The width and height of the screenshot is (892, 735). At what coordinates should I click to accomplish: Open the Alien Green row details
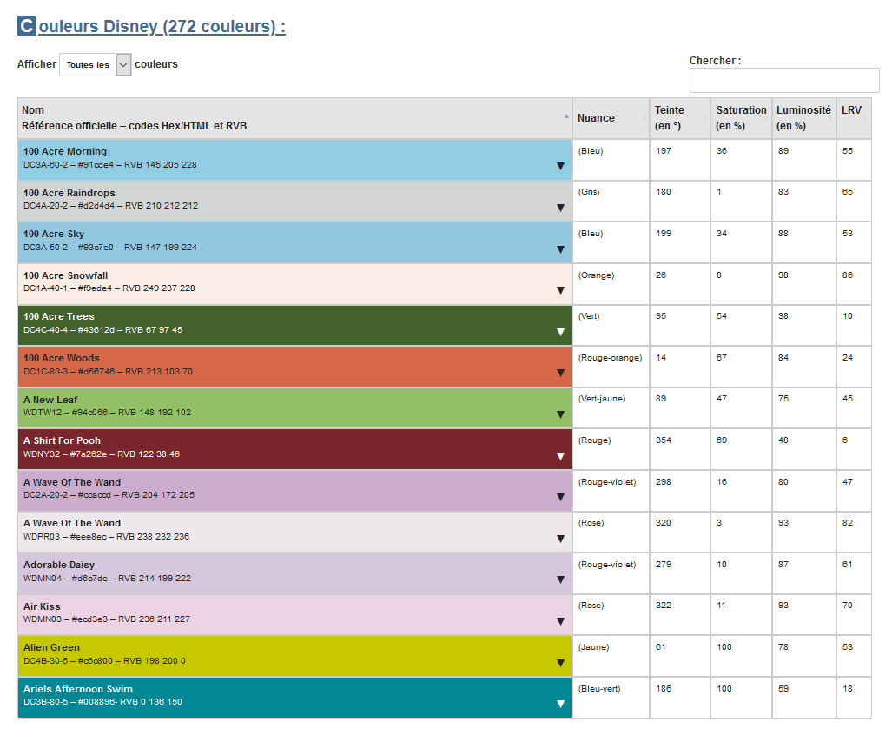pyautogui.click(x=560, y=661)
